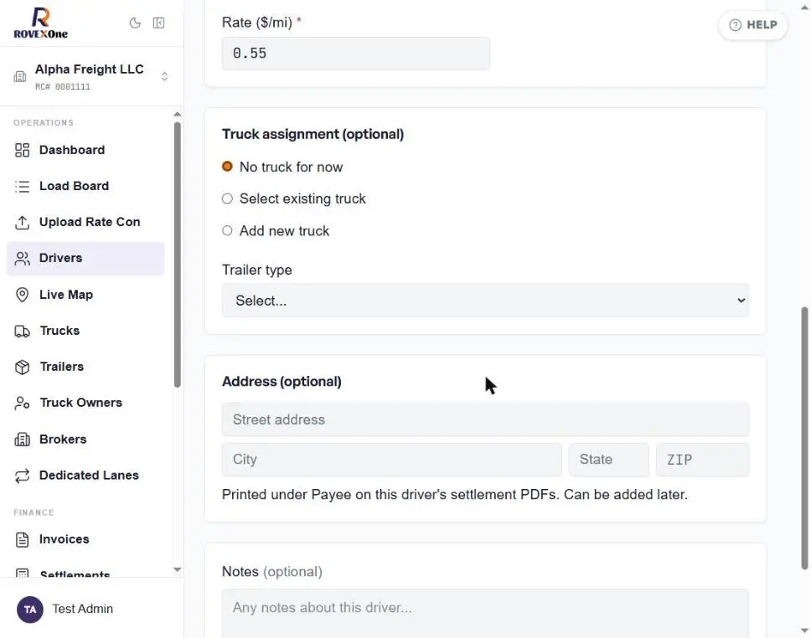Click the Dashboard grid icon
Viewport: 811px width, 638px height.
tap(23, 150)
